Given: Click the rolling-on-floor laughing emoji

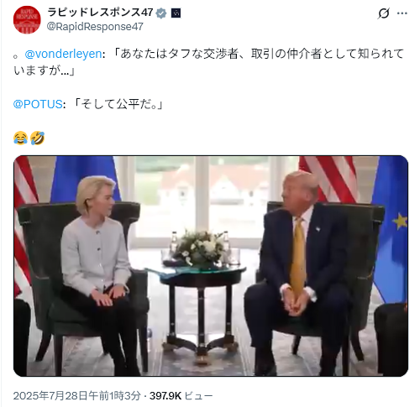Looking at the screenshot, I should (38, 138).
